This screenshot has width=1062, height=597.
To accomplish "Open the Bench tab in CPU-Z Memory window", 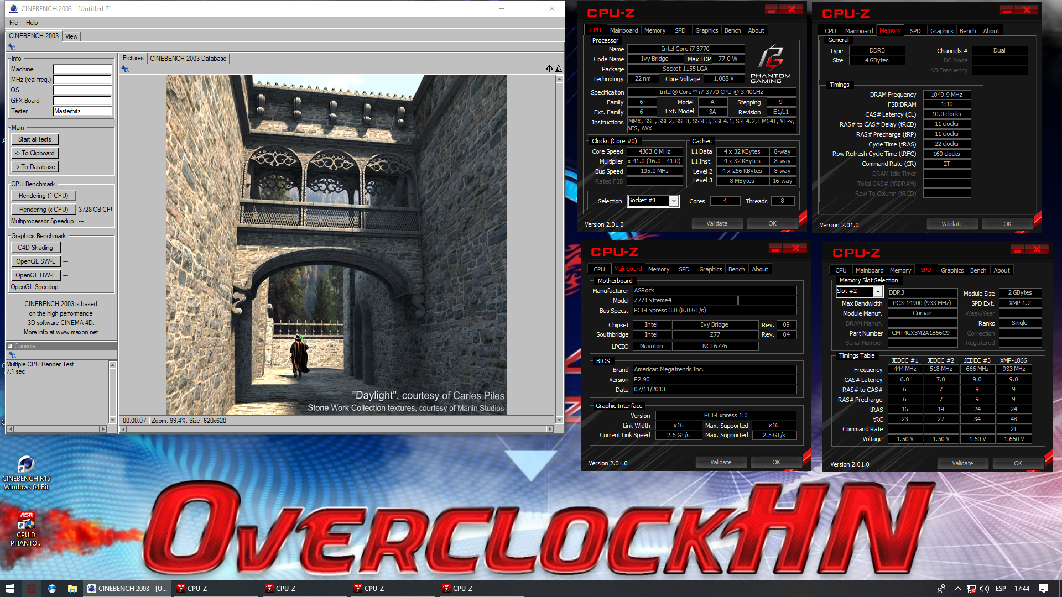I will tap(967, 31).
